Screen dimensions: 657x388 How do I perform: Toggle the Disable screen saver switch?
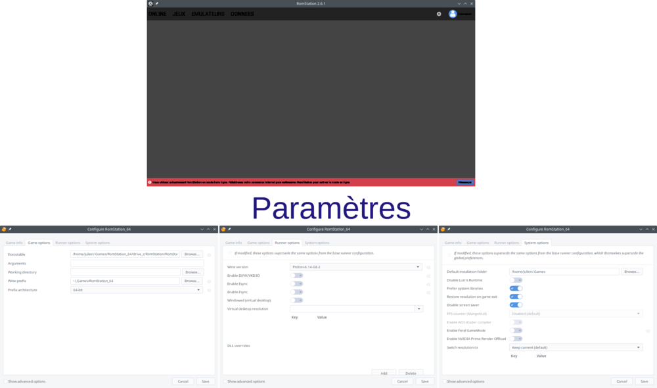click(516, 305)
